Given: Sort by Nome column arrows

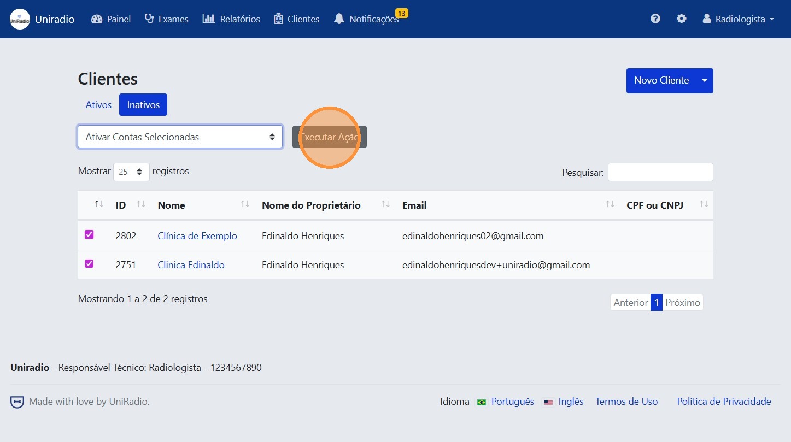Looking at the screenshot, I should point(245,204).
